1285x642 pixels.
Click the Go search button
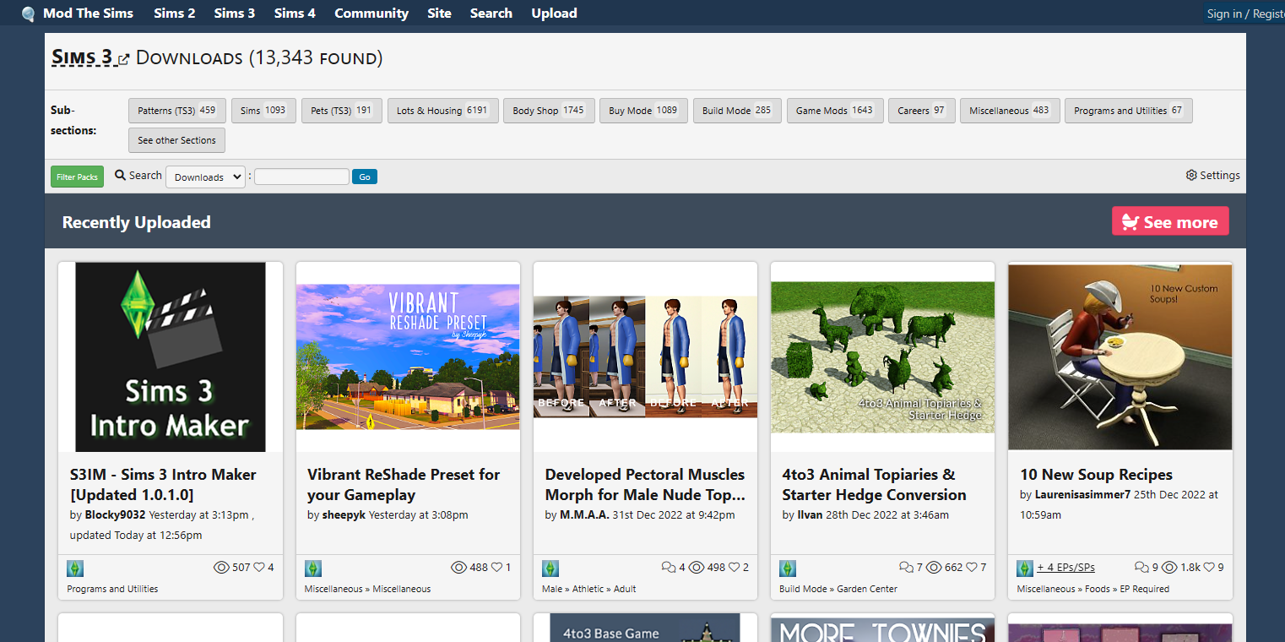tap(365, 177)
